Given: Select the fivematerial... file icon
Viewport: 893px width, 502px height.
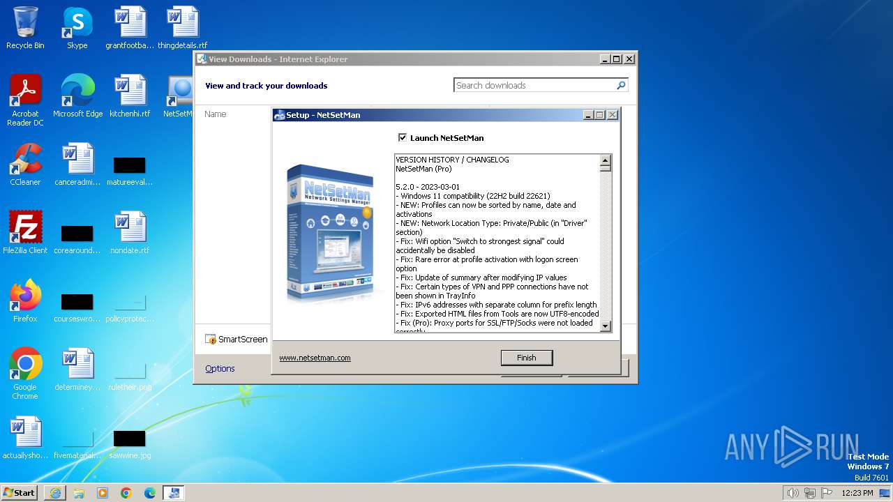Looking at the screenshot, I should tap(77, 443).
